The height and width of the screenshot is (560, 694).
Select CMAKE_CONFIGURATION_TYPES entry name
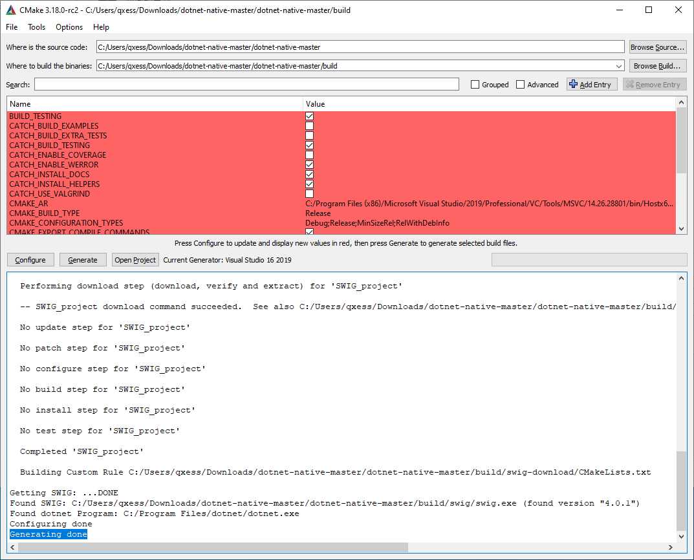click(x=66, y=223)
